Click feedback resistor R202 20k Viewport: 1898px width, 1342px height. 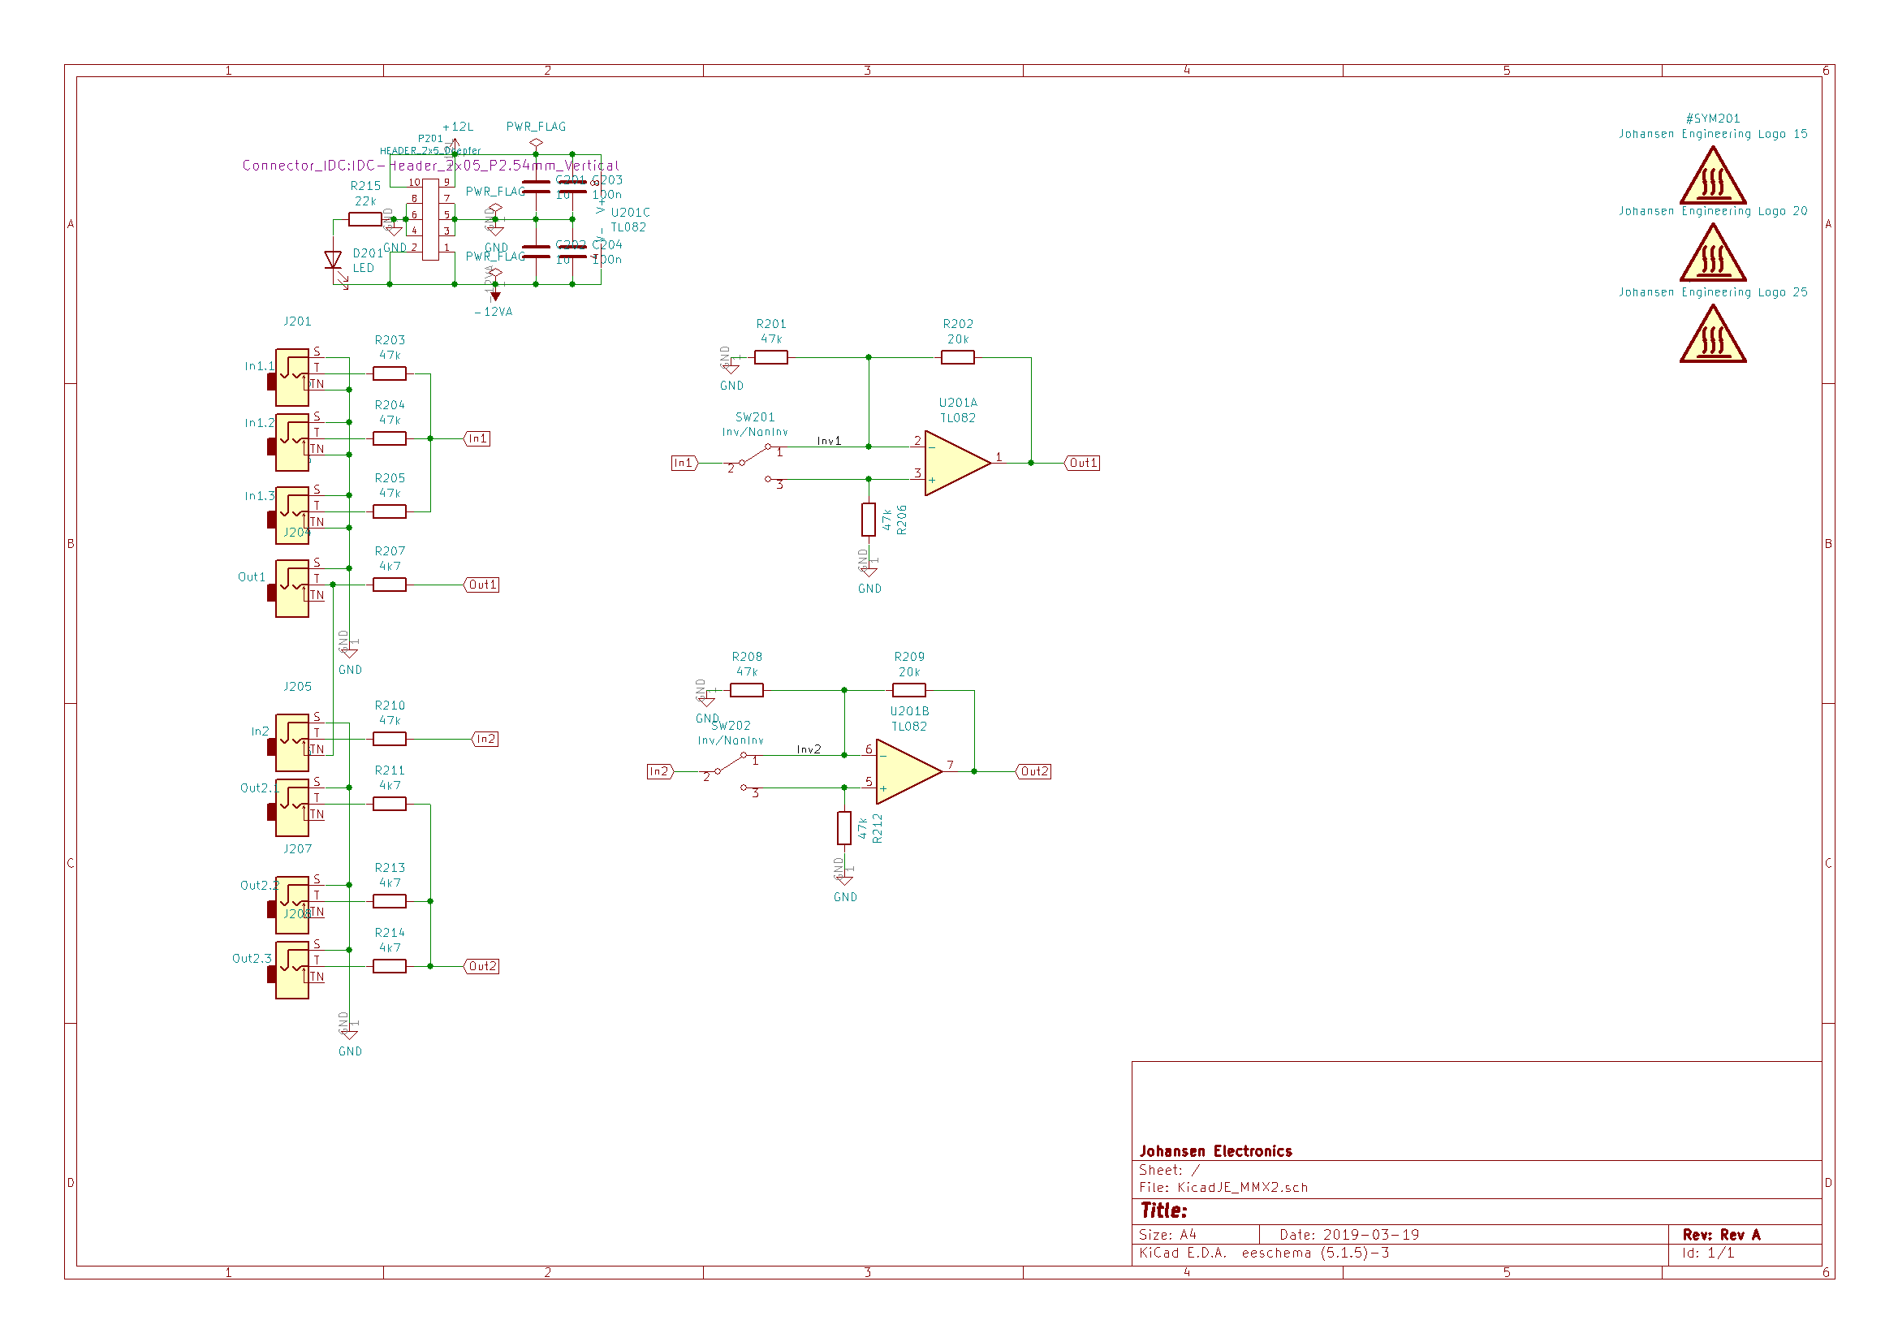click(x=957, y=357)
